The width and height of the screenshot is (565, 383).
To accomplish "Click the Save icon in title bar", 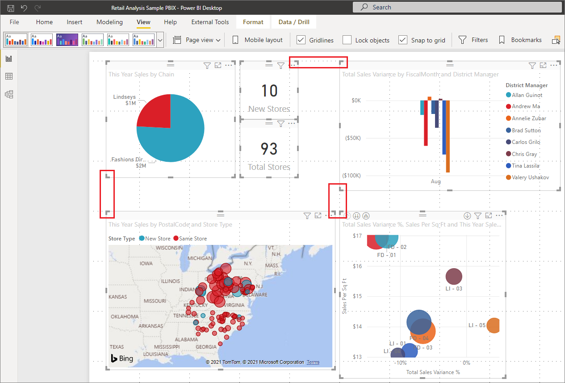I will click(x=11, y=8).
